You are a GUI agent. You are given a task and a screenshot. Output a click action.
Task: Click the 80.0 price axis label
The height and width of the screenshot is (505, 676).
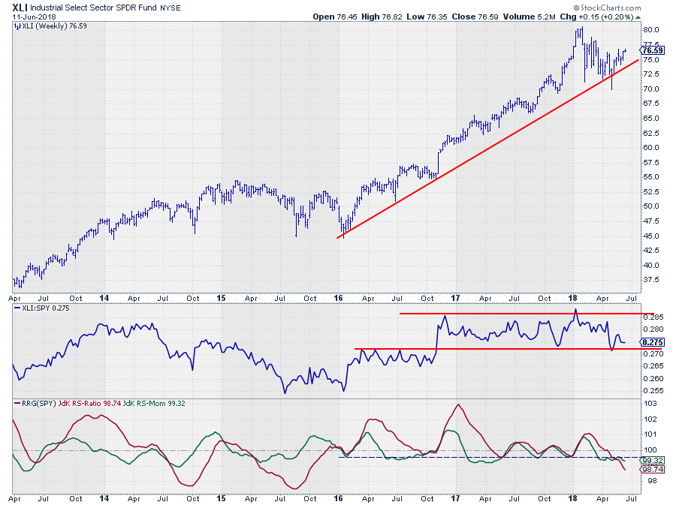tap(650, 30)
